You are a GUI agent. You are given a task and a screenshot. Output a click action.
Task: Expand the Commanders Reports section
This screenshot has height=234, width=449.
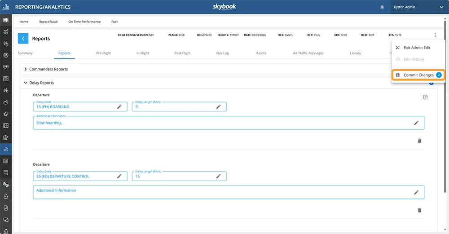pos(26,69)
